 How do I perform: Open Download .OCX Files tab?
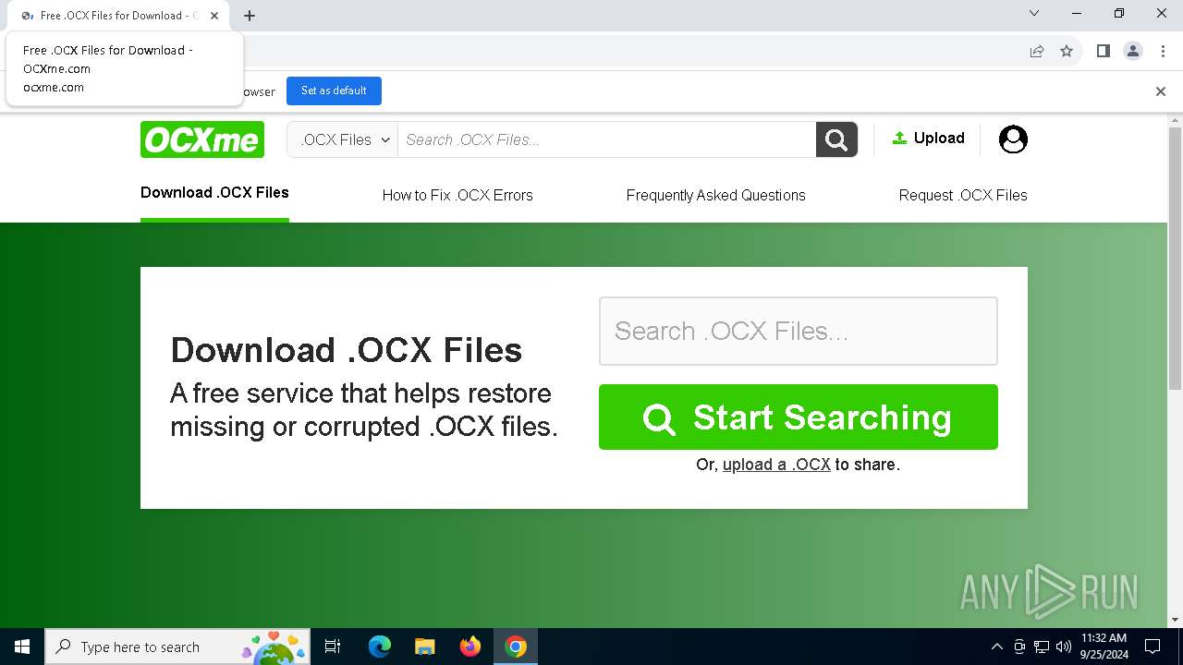point(214,192)
